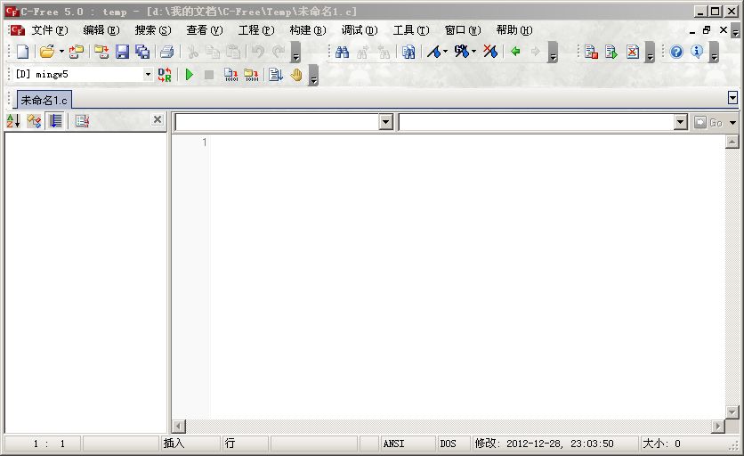This screenshot has width=744, height=456.
Task: Save all files with stacked floppy icon
Action: point(142,52)
